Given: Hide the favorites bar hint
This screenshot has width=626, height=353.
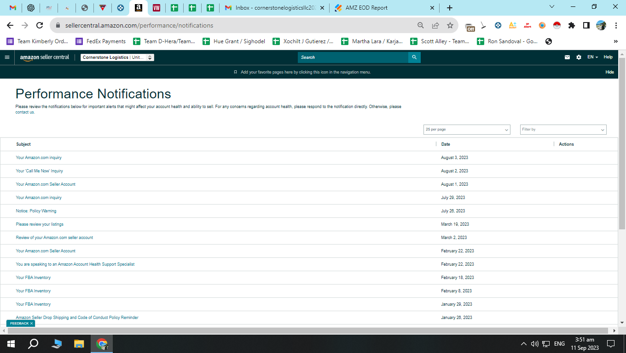Looking at the screenshot, I should (x=610, y=72).
